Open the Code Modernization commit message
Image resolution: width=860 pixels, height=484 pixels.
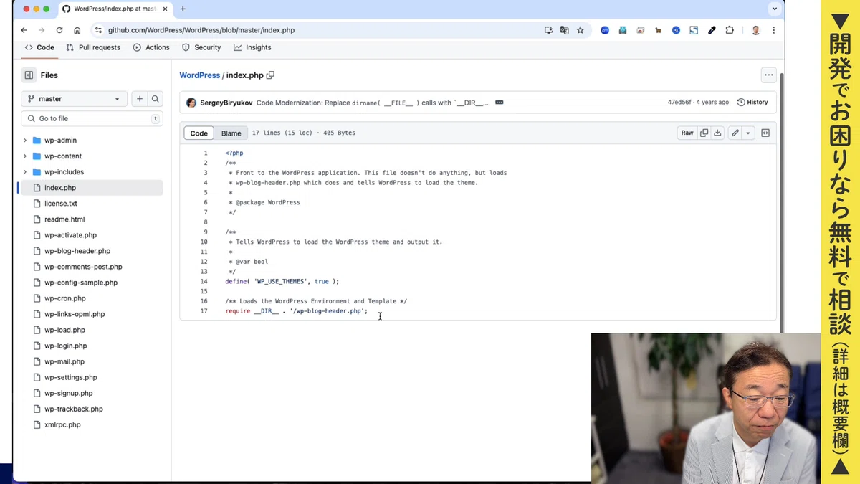[x=373, y=103]
